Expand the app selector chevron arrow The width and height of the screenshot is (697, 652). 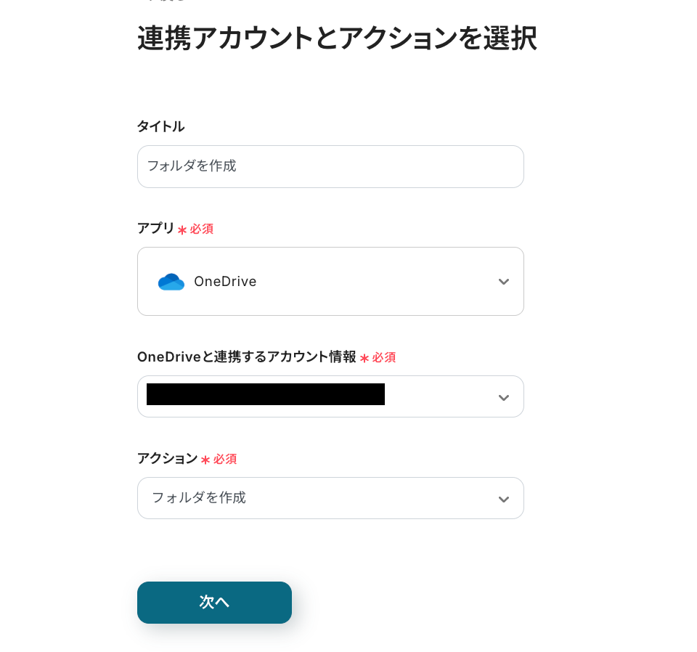(503, 282)
